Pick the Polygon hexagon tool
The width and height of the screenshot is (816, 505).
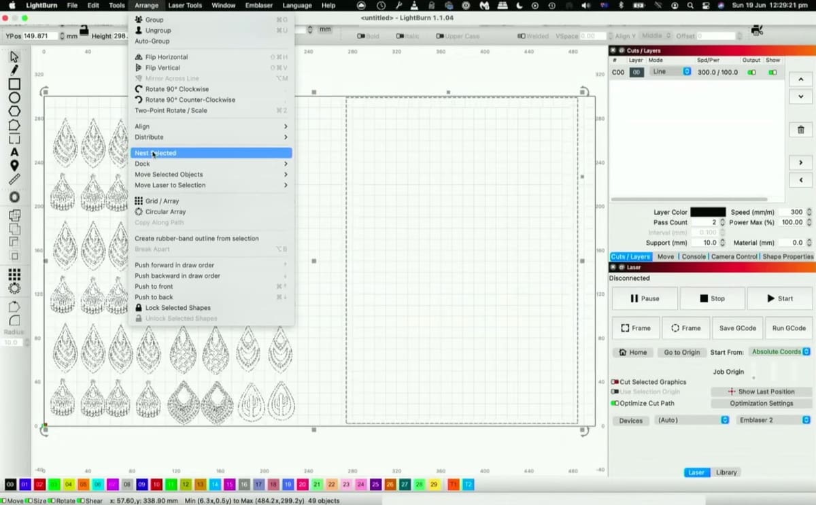click(14, 111)
